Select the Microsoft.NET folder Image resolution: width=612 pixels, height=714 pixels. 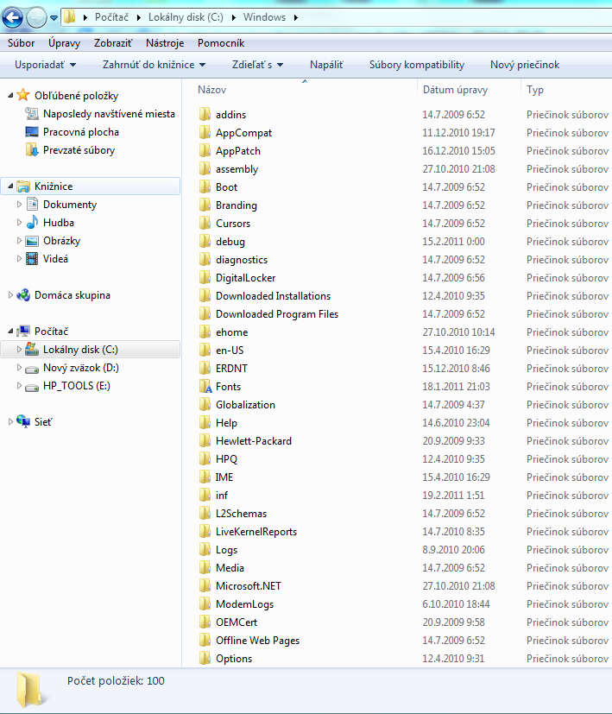click(x=248, y=586)
